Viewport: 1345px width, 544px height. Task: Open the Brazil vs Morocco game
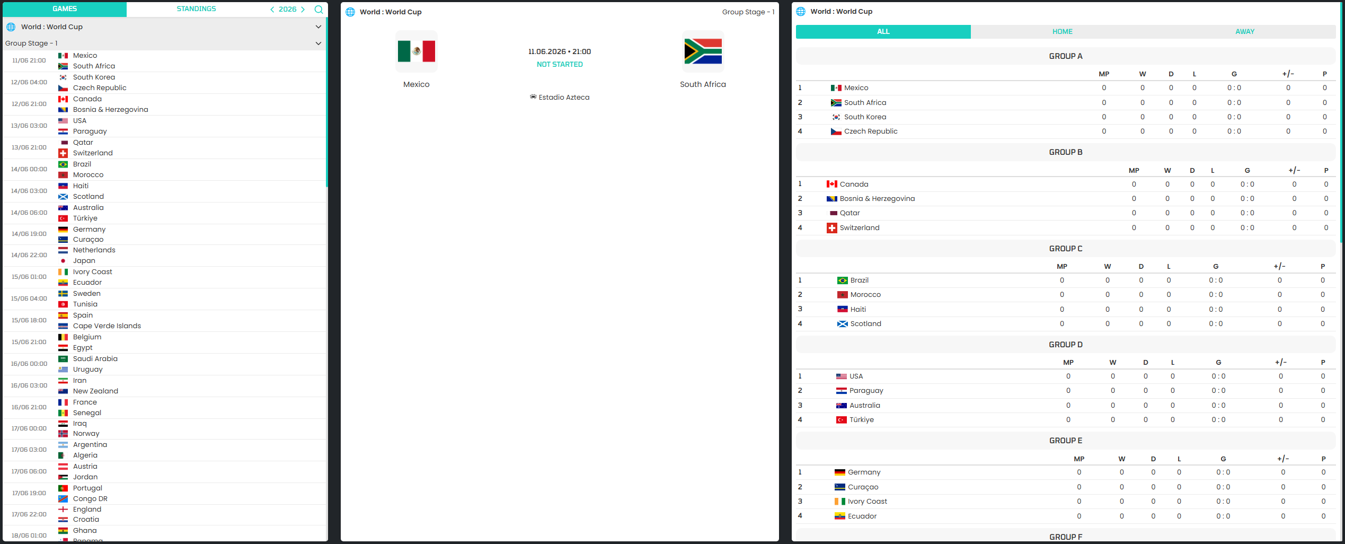tap(164, 170)
